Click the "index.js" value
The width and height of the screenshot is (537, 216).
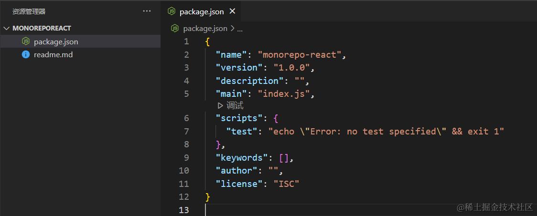284,94
